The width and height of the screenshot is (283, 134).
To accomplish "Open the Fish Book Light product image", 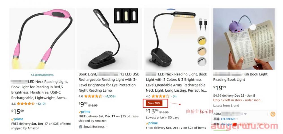I will point(244,39).
